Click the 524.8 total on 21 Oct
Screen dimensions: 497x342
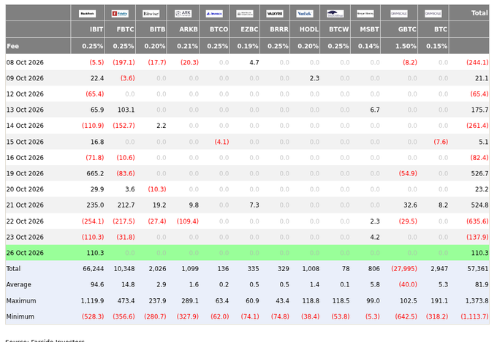[479, 205]
